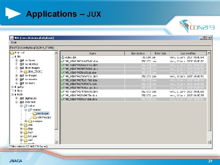The image size is (220, 165).
Task: Click the file path address field
Action: [110, 48]
